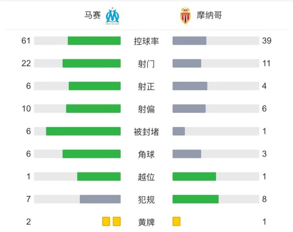Click Monaco's green offside bar
293x232 pixels.
click(x=194, y=176)
